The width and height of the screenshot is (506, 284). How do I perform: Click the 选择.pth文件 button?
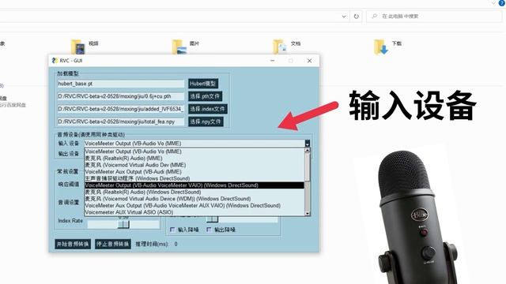coord(205,96)
